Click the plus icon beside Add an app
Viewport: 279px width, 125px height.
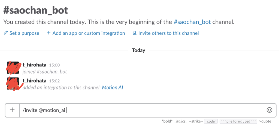click(x=49, y=33)
